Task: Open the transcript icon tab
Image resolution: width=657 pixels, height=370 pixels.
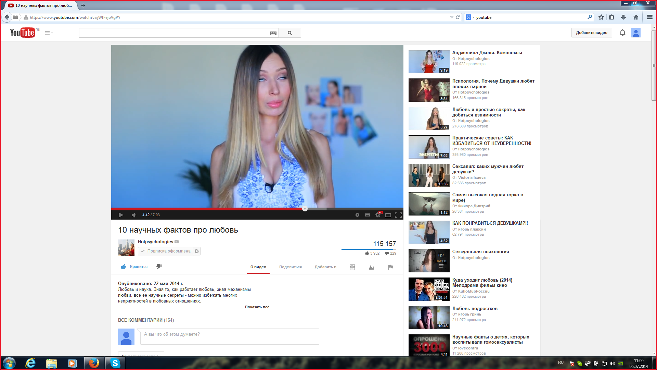Action: (352, 267)
